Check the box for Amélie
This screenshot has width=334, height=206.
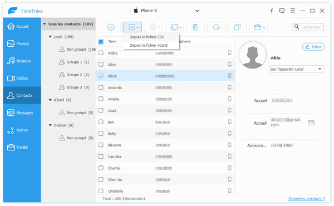[x=101, y=99]
